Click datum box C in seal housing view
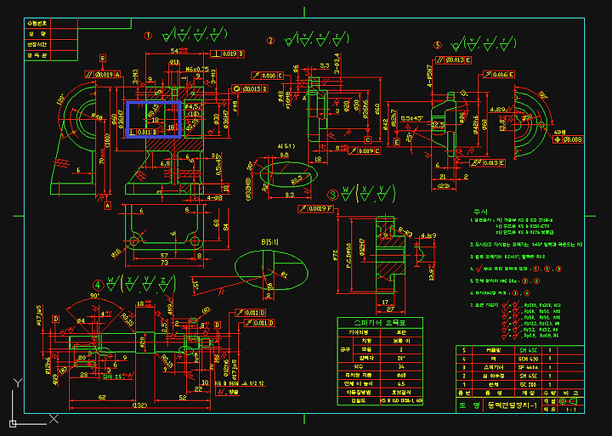The height and width of the screenshot is (436, 612). 368,139
